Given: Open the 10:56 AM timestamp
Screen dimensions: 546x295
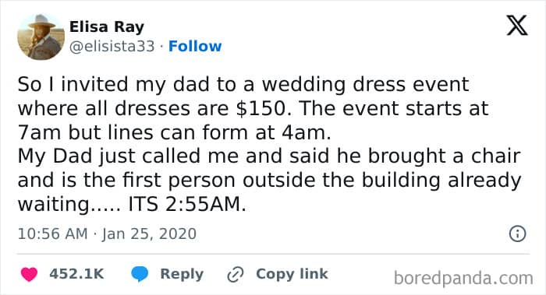Looking at the screenshot, I should tap(52, 234).
